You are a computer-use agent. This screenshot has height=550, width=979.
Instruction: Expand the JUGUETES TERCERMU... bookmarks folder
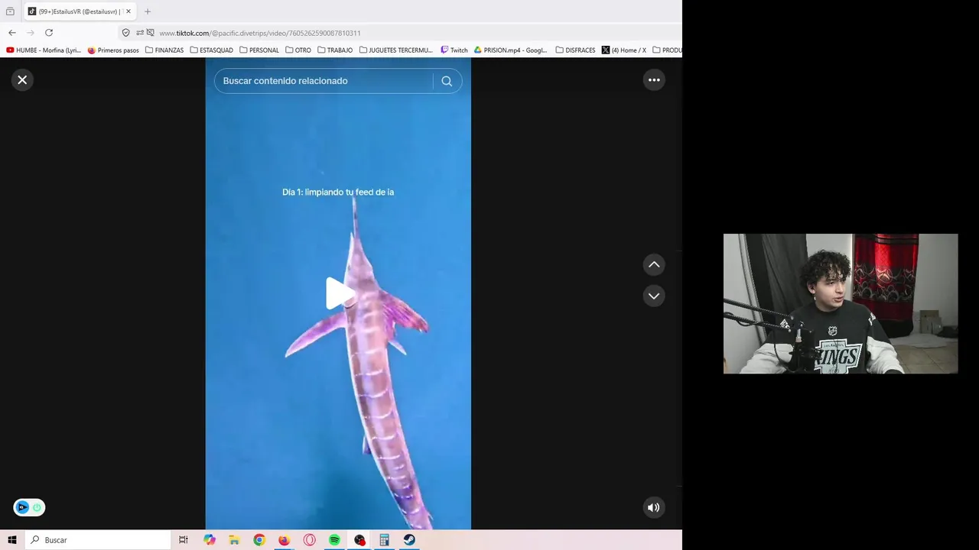click(x=396, y=50)
